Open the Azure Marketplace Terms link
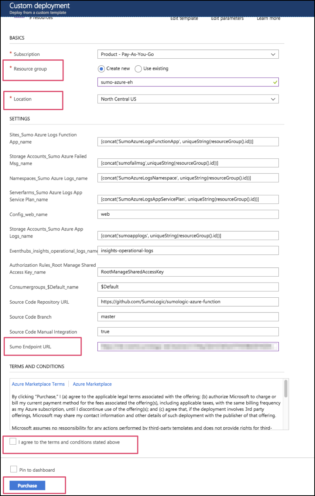Image resolution: width=315 pixels, height=496 pixels. tap(38, 384)
